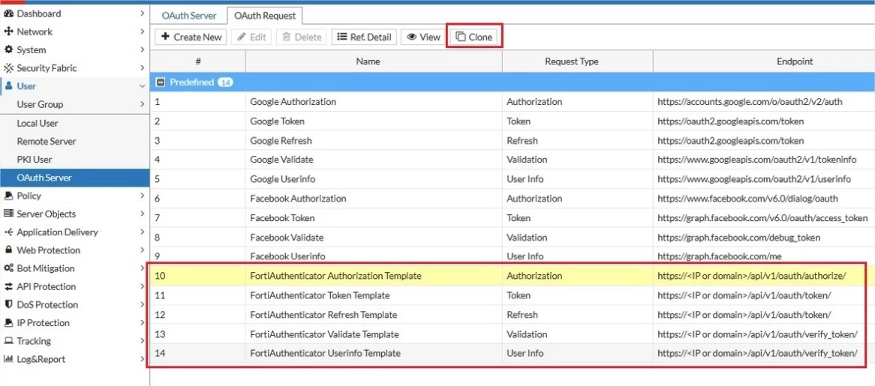Open Ref. Detail

[365, 37]
